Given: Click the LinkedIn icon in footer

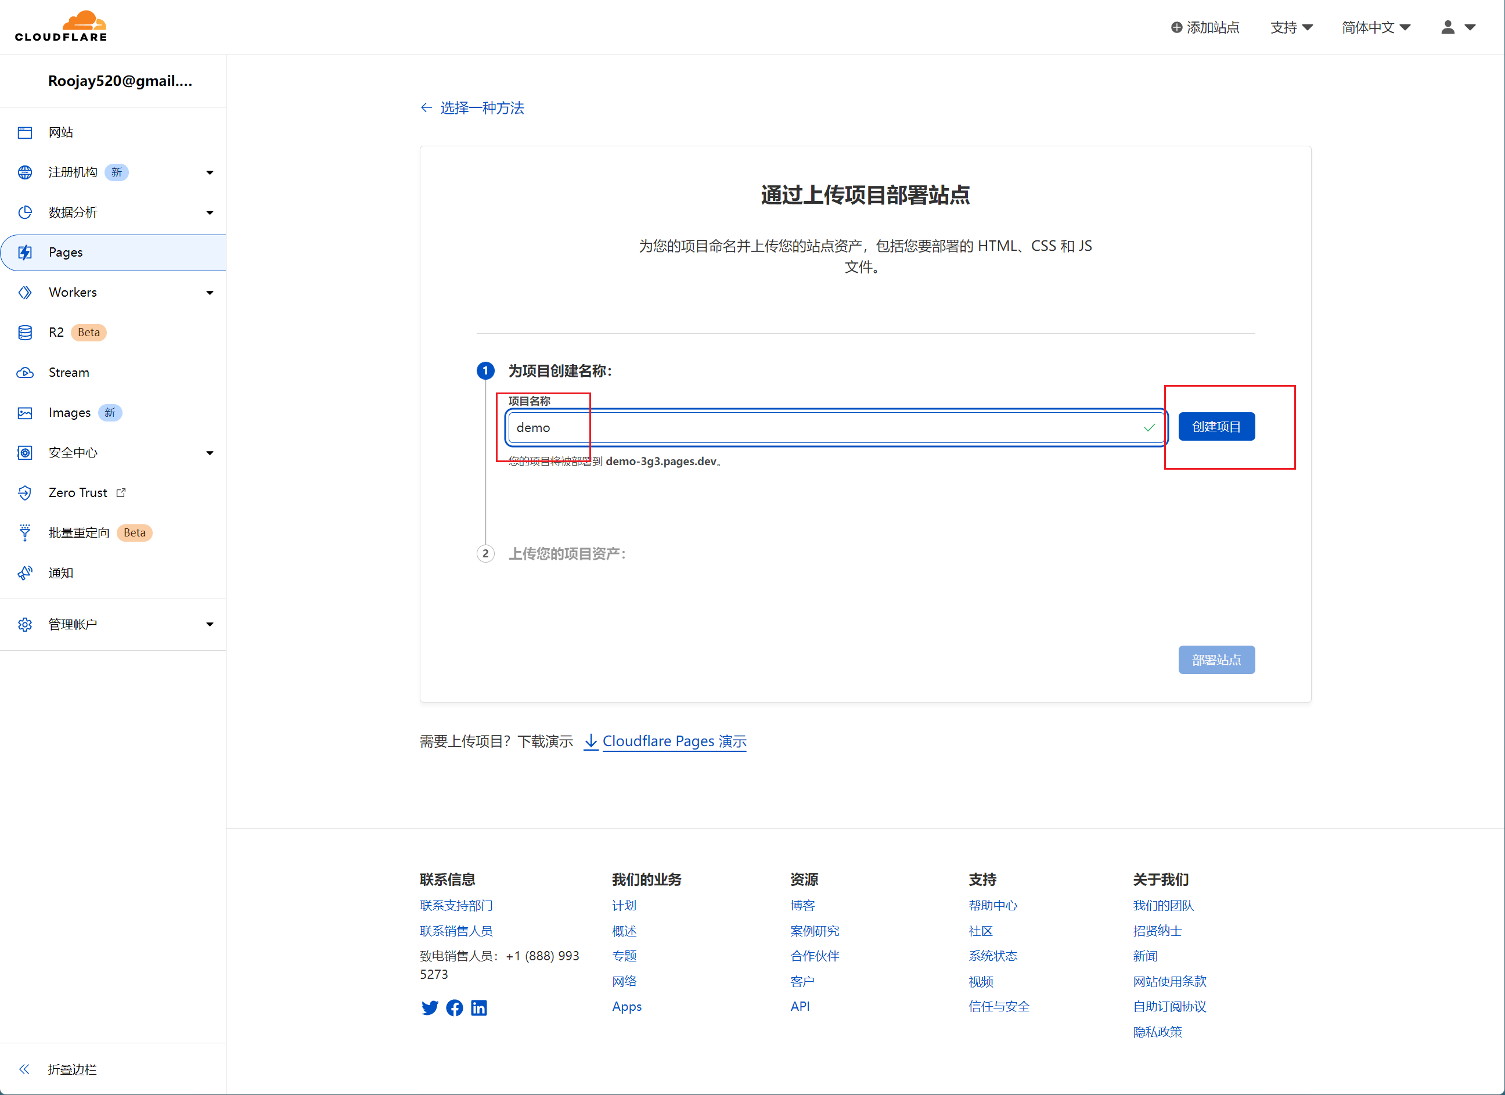Looking at the screenshot, I should (478, 1007).
